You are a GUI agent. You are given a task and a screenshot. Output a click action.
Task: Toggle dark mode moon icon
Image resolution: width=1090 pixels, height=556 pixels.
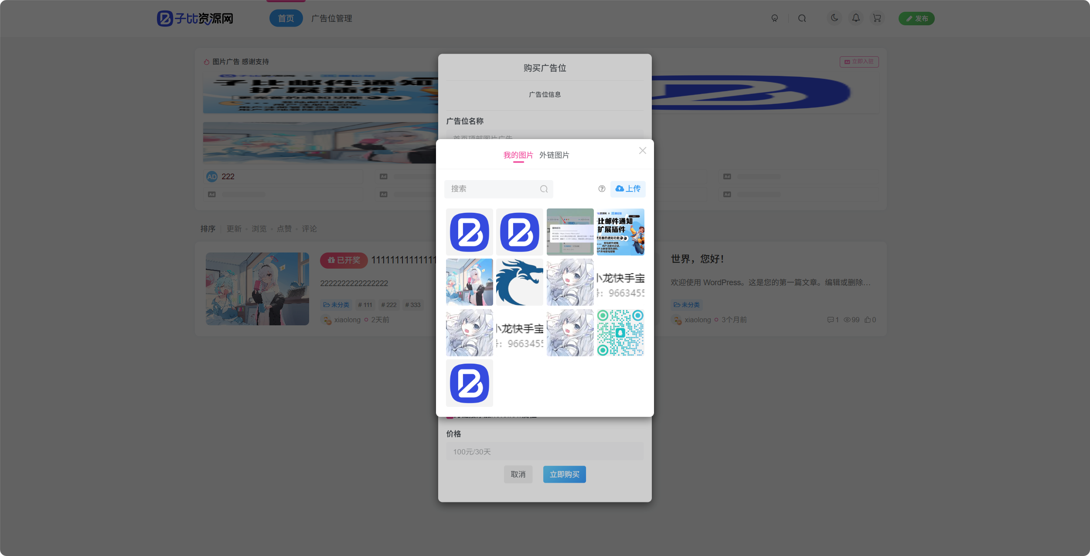click(834, 18)
